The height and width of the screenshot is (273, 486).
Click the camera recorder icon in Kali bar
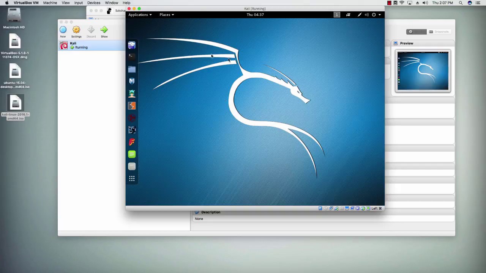348,15
